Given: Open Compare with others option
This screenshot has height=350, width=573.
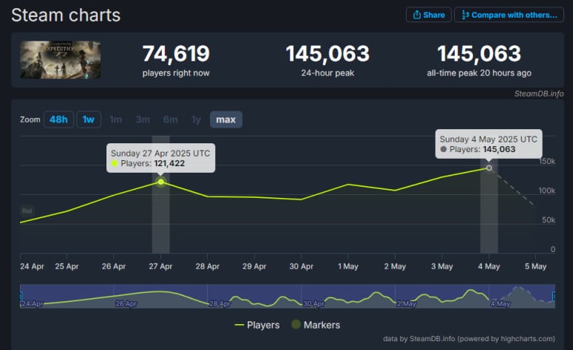Looking at the screenshot, I should pyautogui.click(x=509, y=15).
